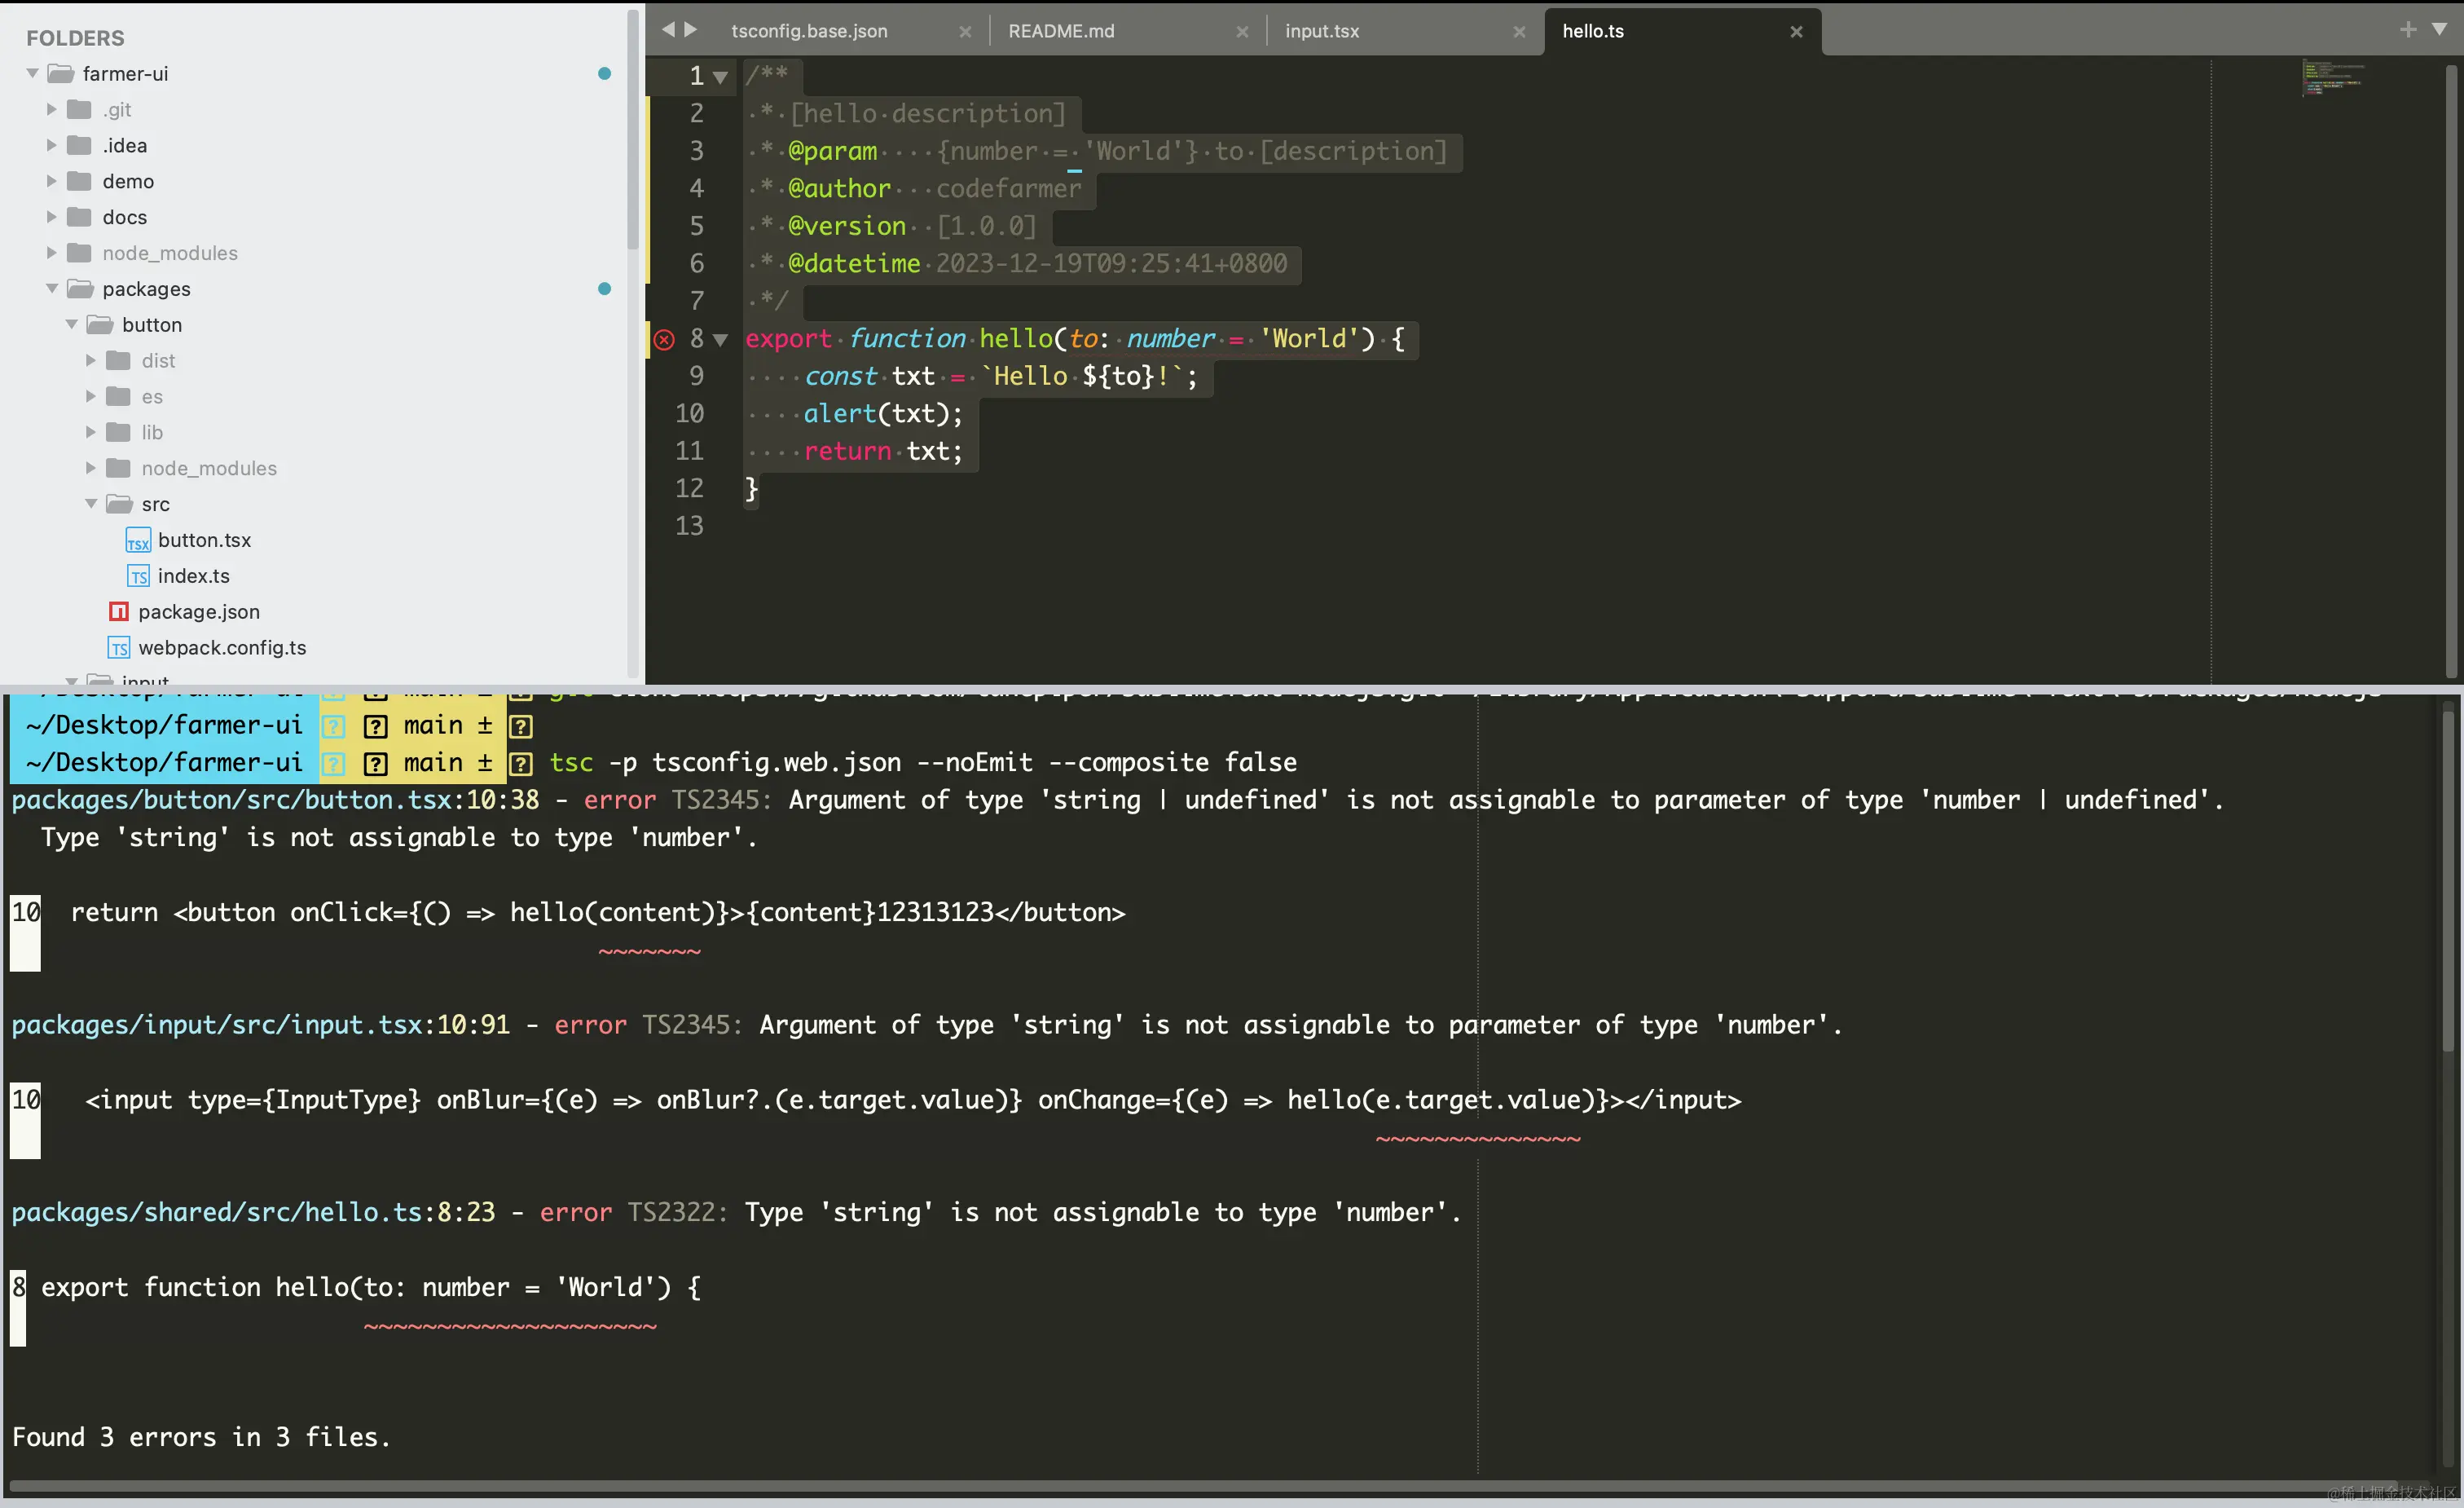Open index.ts in the sidebar
Screen dimensions: 2464x1508
(193, 576)
